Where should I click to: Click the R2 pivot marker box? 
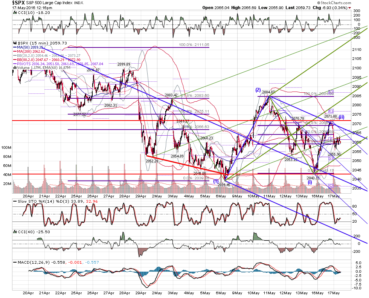331,92
